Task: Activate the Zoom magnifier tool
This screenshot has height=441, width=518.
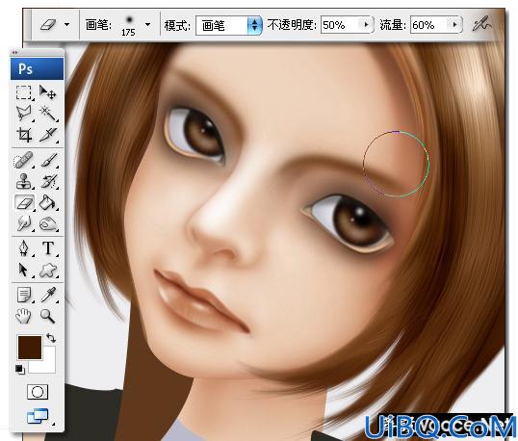Action: (47, 316)
